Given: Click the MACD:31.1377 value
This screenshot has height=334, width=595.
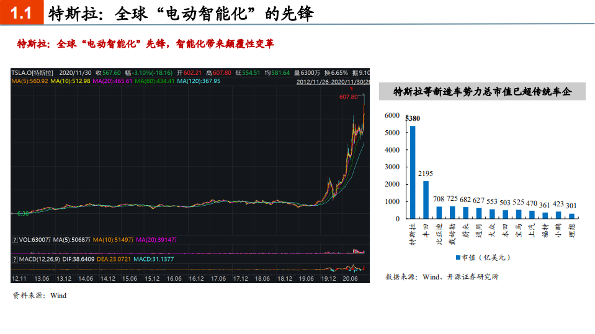Looking at the screenshot, I should coord(154,259).
